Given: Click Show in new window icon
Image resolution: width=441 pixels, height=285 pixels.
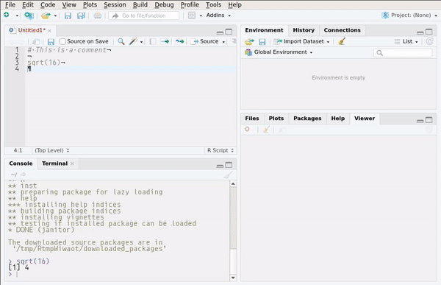Looking at the screenshot, I should [x=36, y=42].
